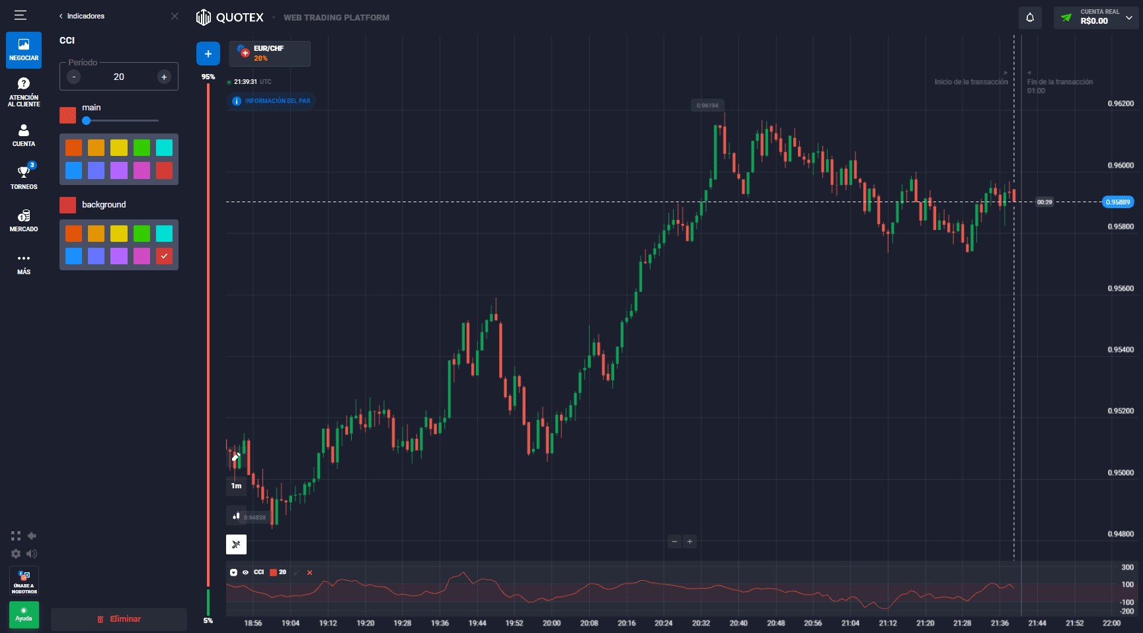Screen dimensions: 1143x633
Task: Toggle CCI indicator visibility eye
Action: click(x=245, y=572)
